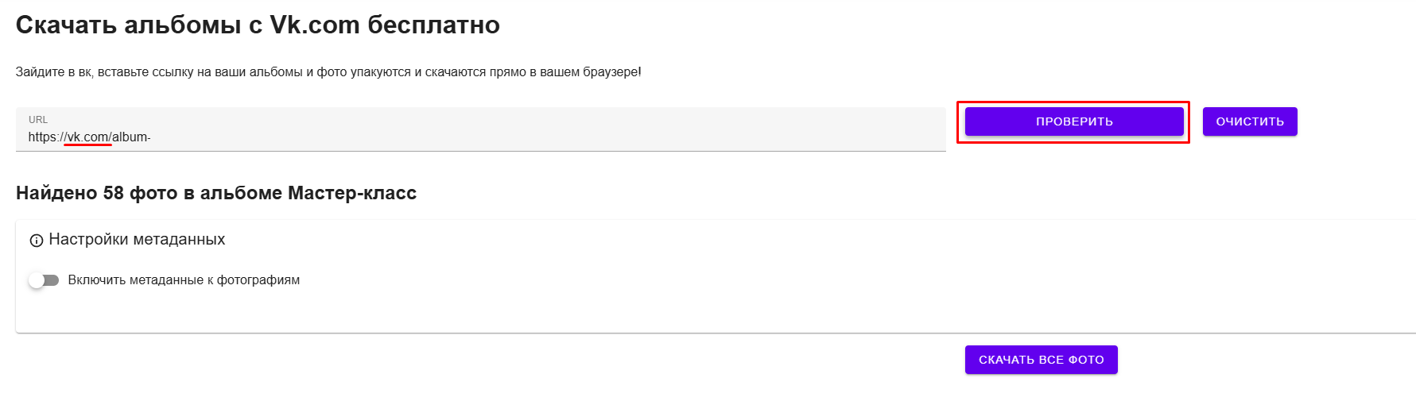Image resolution: width=1416 pixels, height=397 pixels.
Task: Click the word бесплатно in the page title
Action: (x=433, y=25)
